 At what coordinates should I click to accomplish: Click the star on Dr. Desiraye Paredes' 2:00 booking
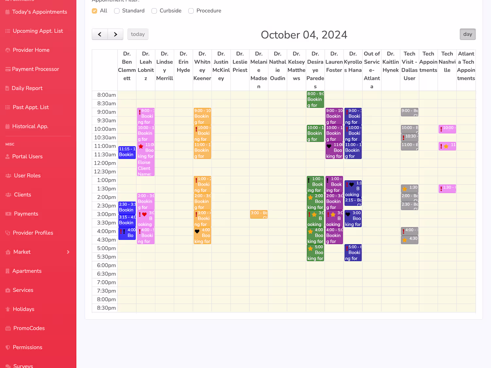[310, 198]
